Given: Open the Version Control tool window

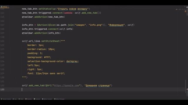Looking at the screenshot, I should (x=6, y=99).
